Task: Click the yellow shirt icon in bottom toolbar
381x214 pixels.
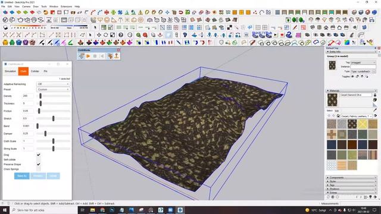Action: coord(5,43)
